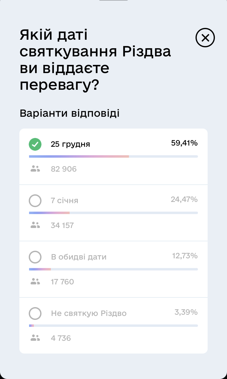The width and height of the screenshot is (227, 379).
Task: Choose the В обидві дати radio option
Action: [35, 257]
